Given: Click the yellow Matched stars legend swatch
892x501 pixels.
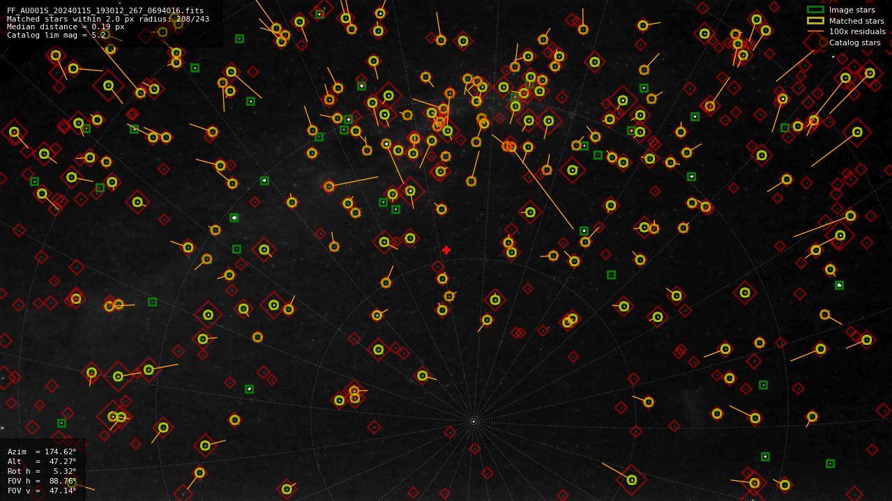Looking at the screenshot, I should pos(815,21).
